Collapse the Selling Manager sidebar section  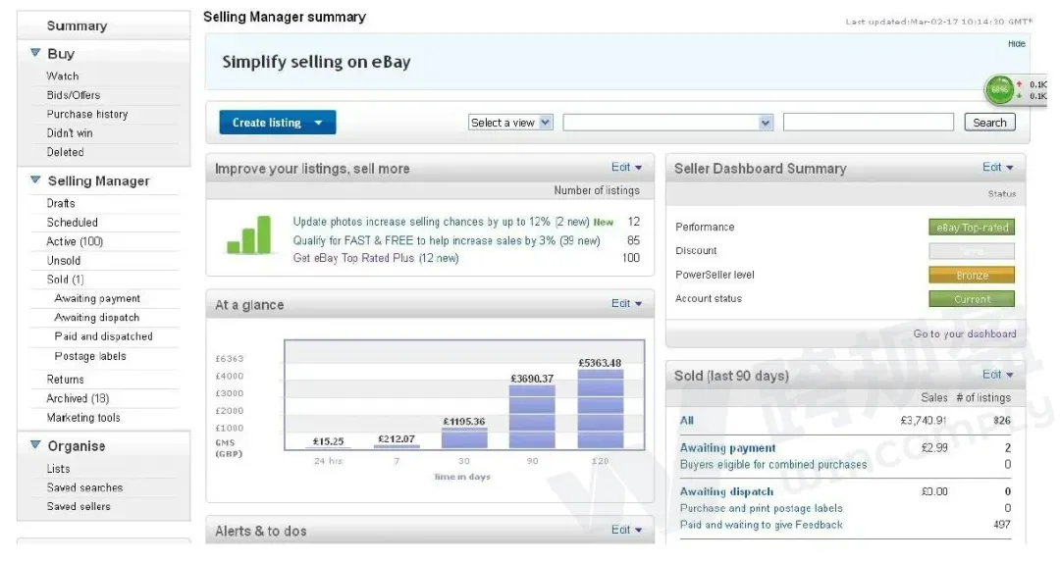35,180
